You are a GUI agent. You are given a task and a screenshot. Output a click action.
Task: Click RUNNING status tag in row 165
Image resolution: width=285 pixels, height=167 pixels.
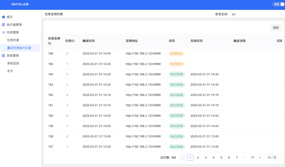click(176, 64)
